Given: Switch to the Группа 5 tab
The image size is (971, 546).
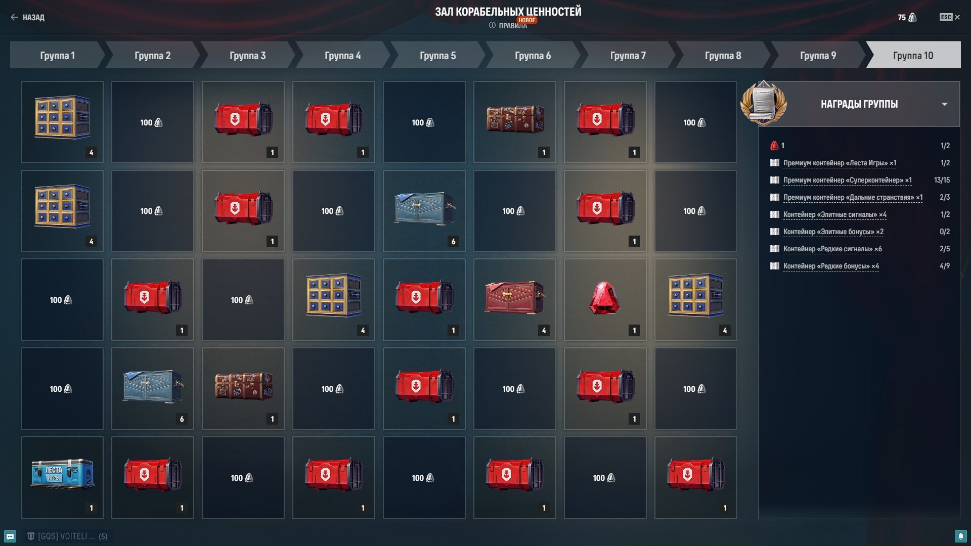Looking at the screenshot, I should click(437, 55).
